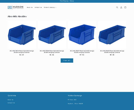134x110 pixels.
Task: Open the search magnifier icon
Action: pos(117,7)
